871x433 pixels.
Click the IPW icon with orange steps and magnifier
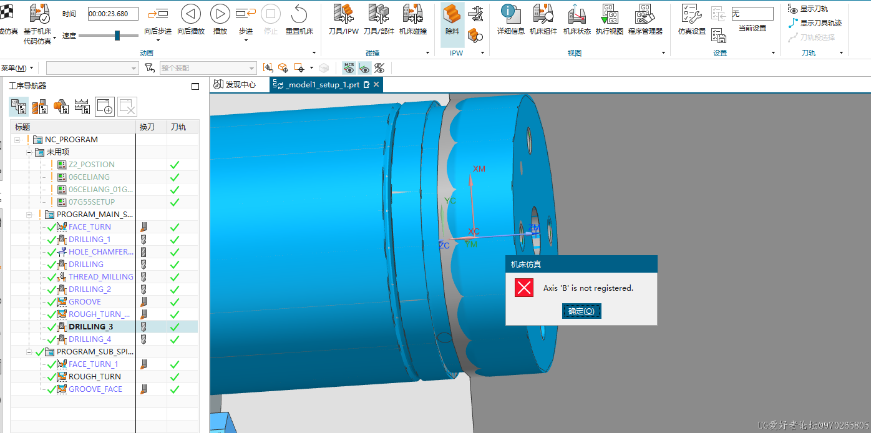click(x=475, y=36)
